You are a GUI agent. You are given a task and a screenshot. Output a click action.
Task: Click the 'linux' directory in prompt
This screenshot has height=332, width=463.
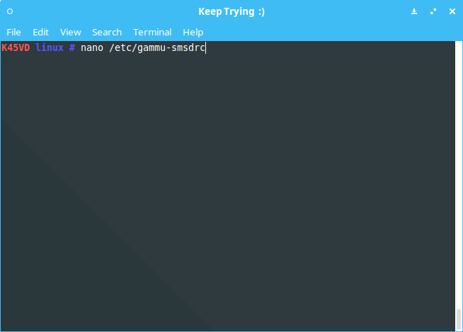point(50,47)
